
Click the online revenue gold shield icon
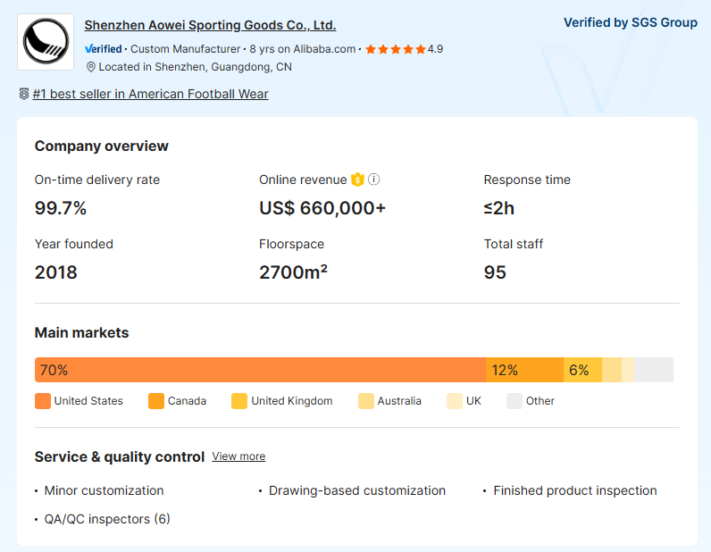[x=357, y=180]
